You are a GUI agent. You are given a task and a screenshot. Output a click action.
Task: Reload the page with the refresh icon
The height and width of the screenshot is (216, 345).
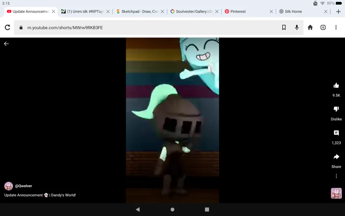click(8, 27)
